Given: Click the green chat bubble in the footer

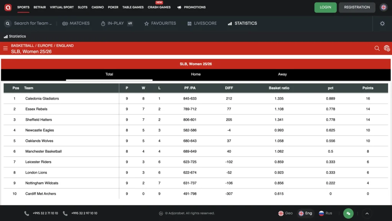Looking at the screenshot, I should (x=348, y=213).
